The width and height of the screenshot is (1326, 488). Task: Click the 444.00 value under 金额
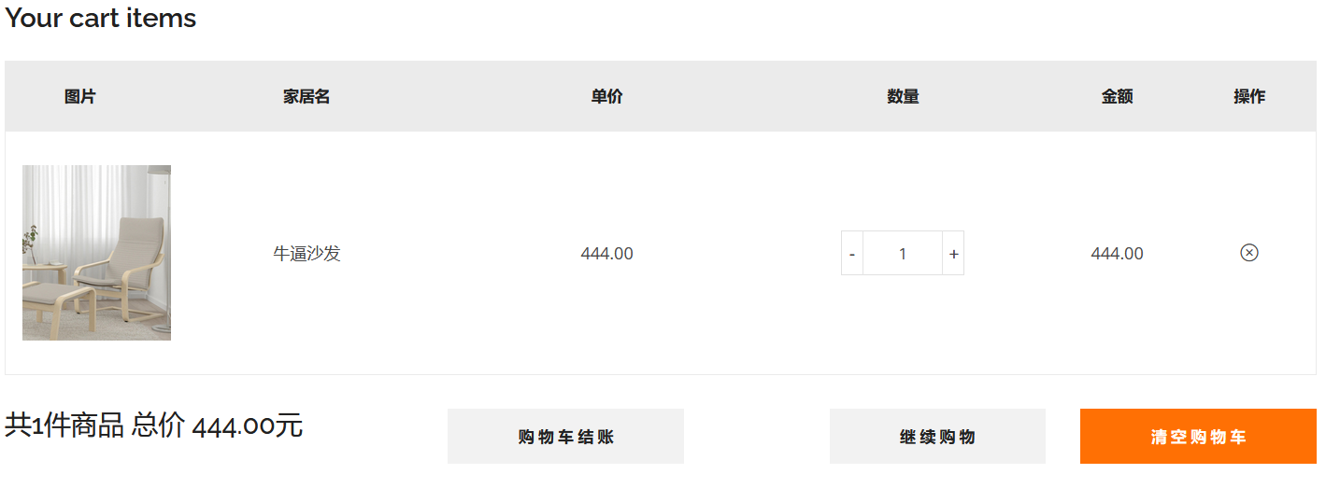pyautogui.click(x=1117, y=254)
